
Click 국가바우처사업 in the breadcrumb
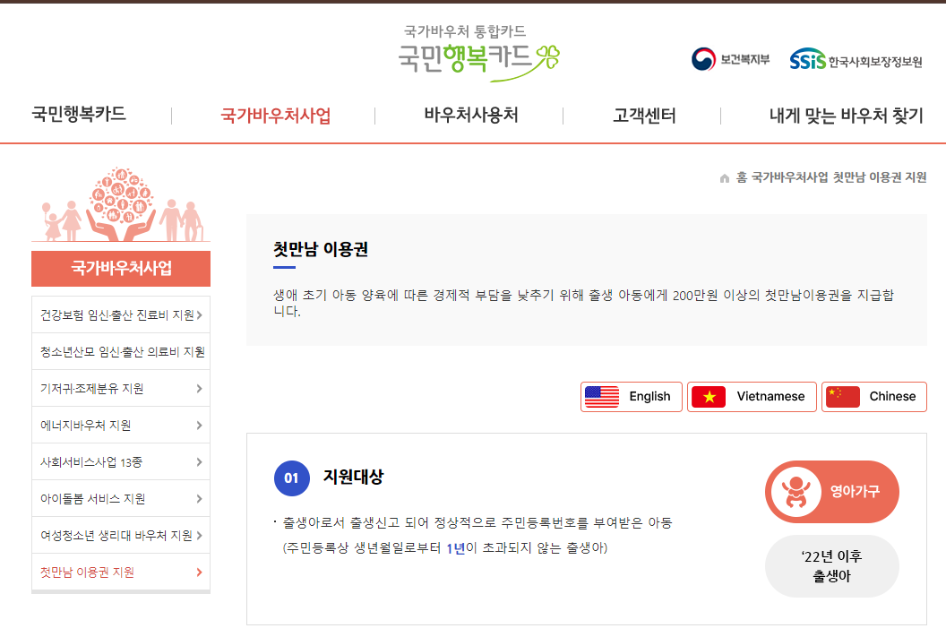(x=790, y=177)
